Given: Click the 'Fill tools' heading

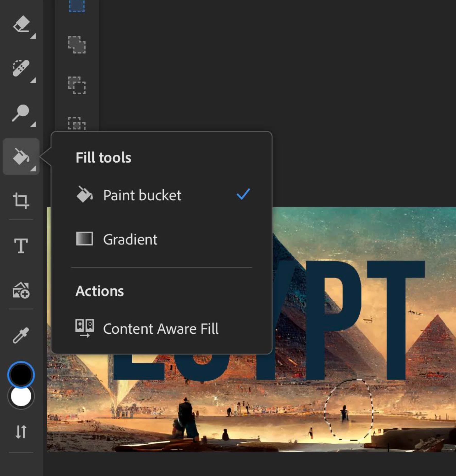Looking at the screenshot, I should tap(103, 157).
